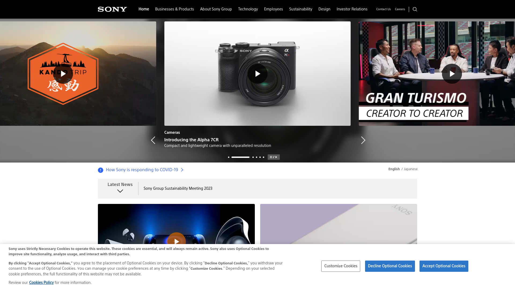Screen dimensions: 515x289
Task: Play the PlayStation accessories video
Action: tap(176, 242)
